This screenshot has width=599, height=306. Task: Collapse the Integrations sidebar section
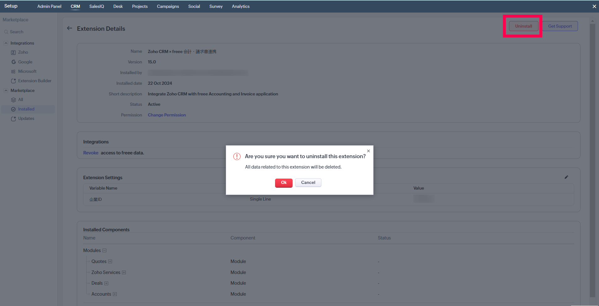(x=6, y=43)
